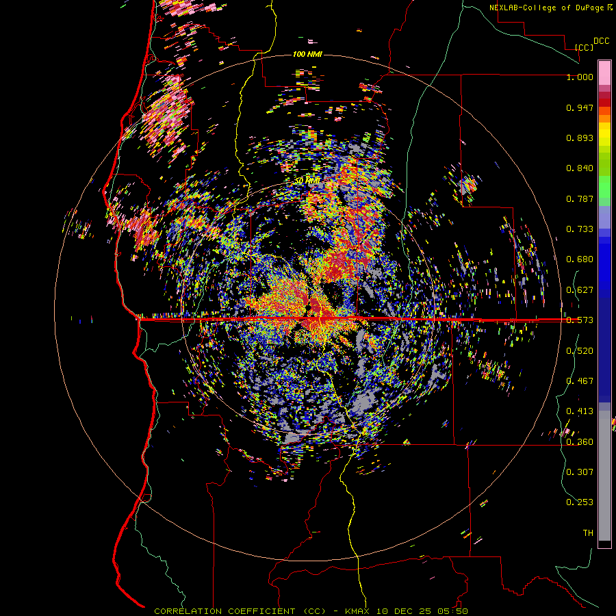Click the 0.467 legend value

click(580, 381)
